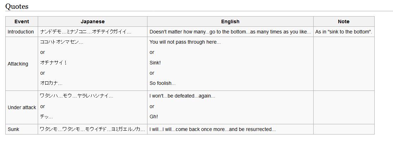Viewport: 393px width, 144px height.
Task: Click the Quotes section heading
Action: pos(17,6)
